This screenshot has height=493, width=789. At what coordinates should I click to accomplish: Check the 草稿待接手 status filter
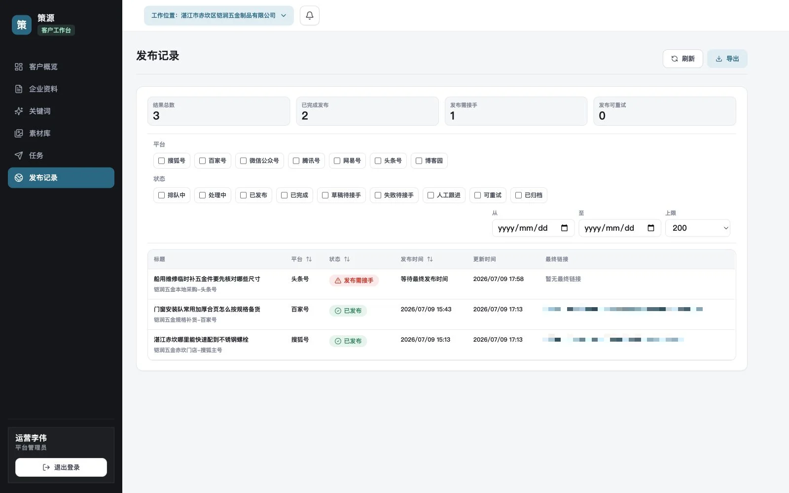pos(325,195)
